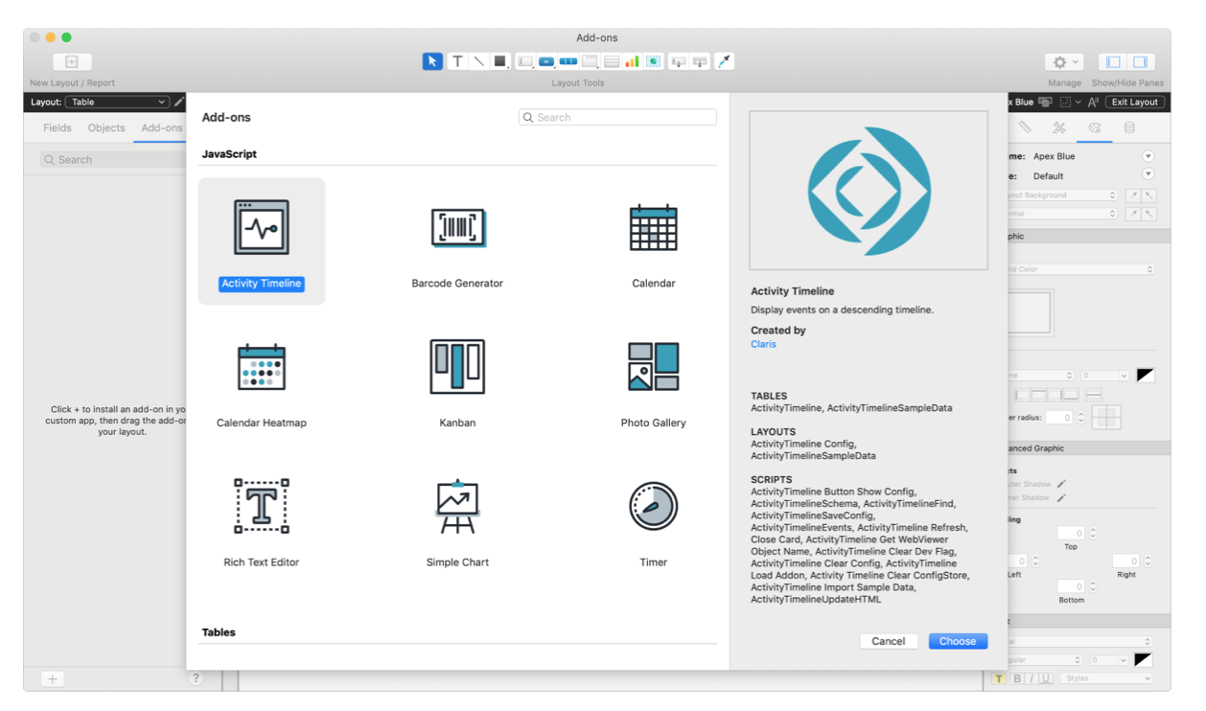Select the Text tool in toolbar
Screen dimensions: 1206x711
point(457,61)
